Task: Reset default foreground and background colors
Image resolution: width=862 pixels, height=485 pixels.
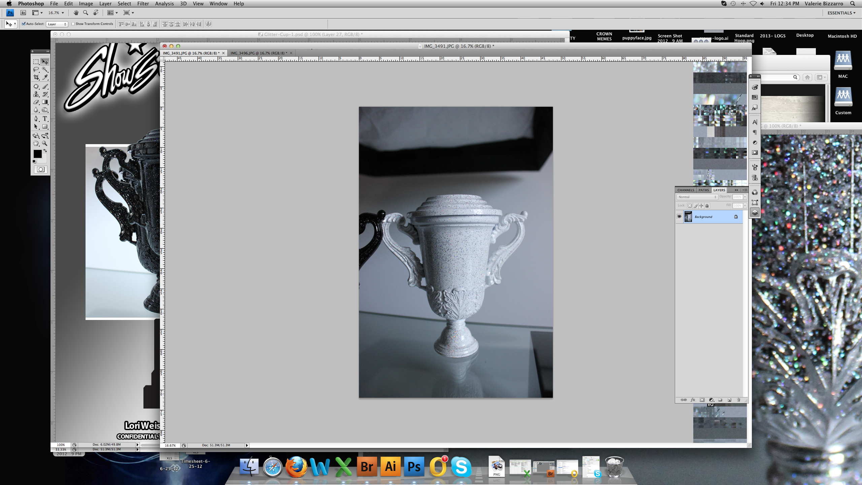Action: [x=34, y=162]
